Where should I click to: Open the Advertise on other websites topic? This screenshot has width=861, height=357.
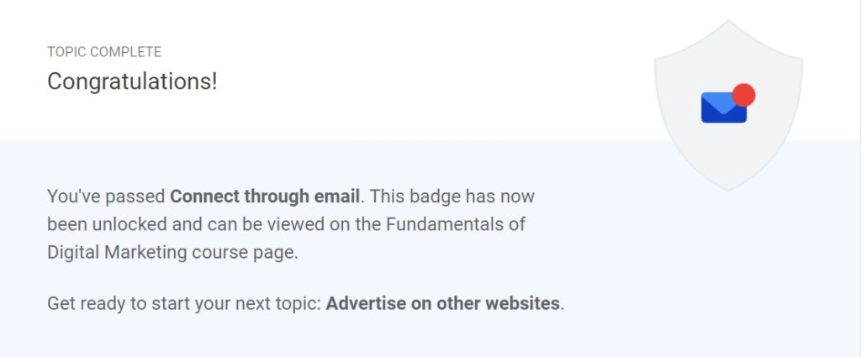442,303
